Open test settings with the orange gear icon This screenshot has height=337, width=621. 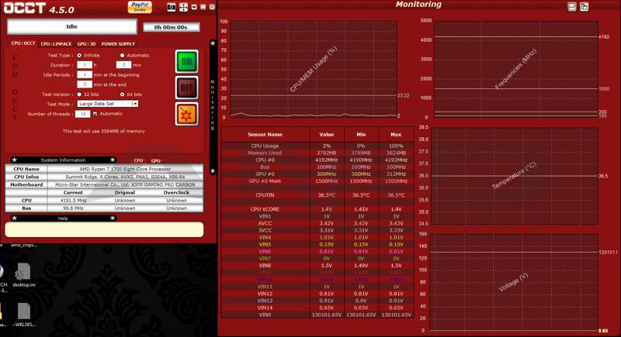tap(187, 114)
